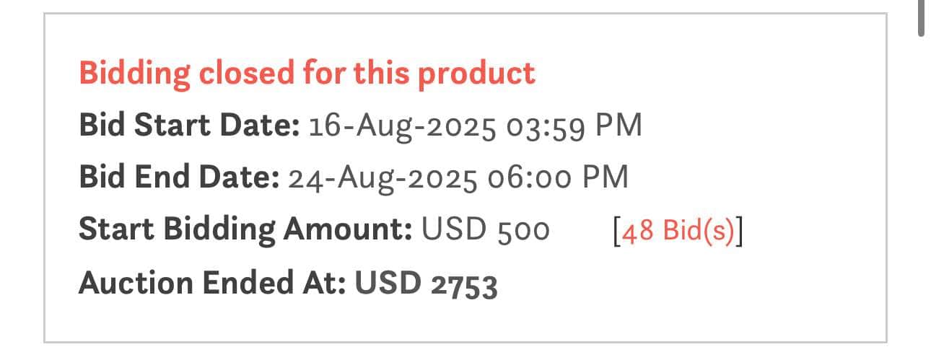
Task: Open the 48 Bid(s) link
Action: [x=678, y=231]
